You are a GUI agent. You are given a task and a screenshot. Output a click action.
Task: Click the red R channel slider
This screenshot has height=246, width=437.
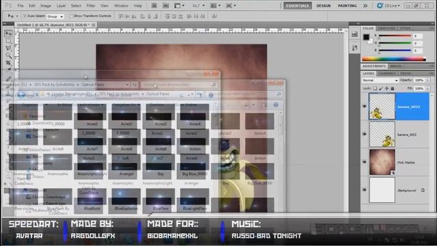click(395, 36)
